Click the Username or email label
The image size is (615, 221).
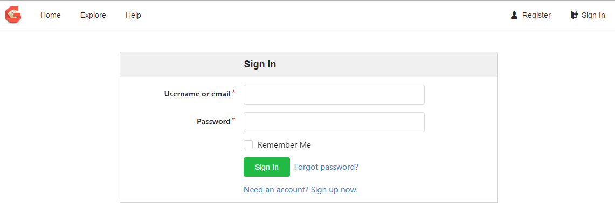(x=197, y=94)
